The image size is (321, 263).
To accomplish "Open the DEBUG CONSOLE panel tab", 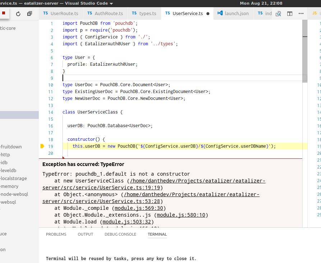I will click(120, 234).
